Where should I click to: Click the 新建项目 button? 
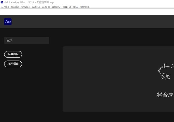tap(13, 54)
